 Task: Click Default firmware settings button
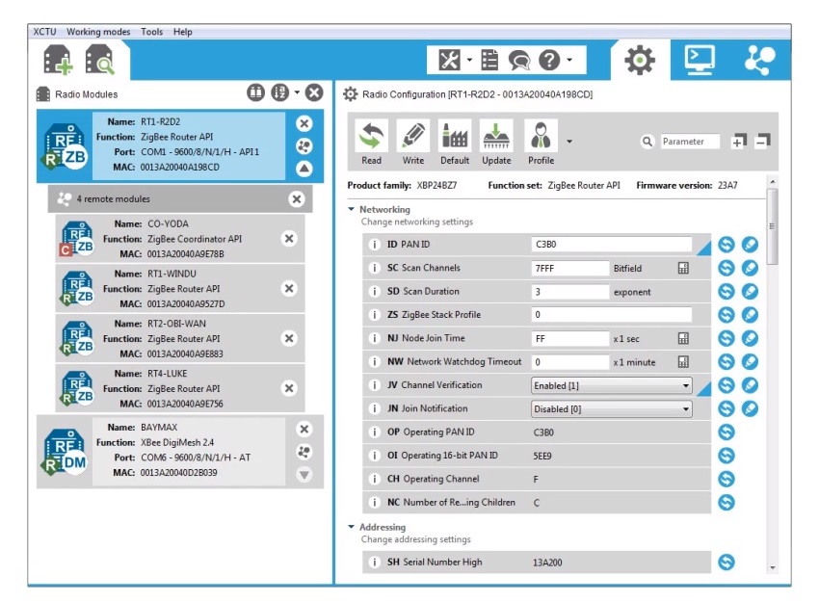pyautogui.click(x=455, y=143)
